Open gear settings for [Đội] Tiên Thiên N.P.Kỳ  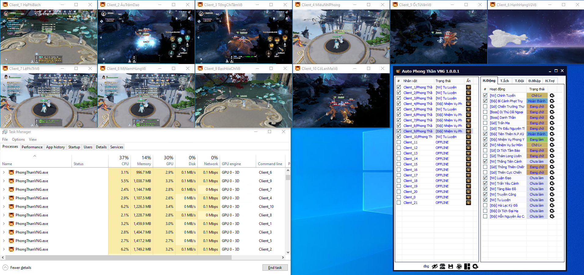pos(552,134)
